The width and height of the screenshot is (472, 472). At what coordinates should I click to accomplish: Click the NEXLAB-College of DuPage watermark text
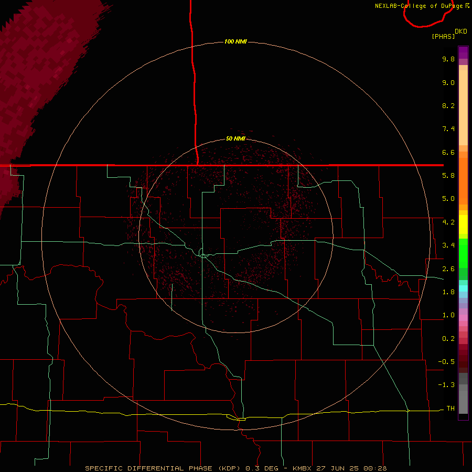422,6
